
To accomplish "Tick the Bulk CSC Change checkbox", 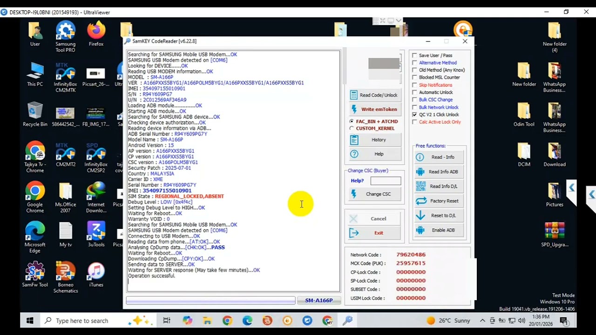I will point(415,100).
